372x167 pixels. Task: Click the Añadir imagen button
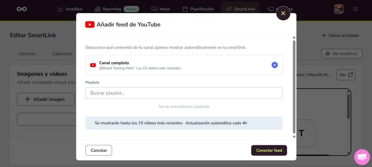(x=46, y=99)
